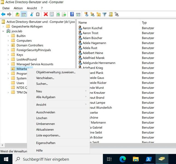Select Objektverwaltung zuweisen... menu entry
This screenshot has height=164, width=176.
[56, 72]
